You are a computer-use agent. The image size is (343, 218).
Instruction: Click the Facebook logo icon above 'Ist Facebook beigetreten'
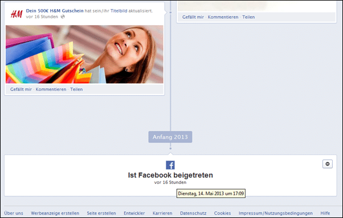pyautogui.click(x=170, y=165)
